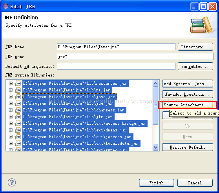Select the ext\access-bridge.jar entry
Screen dimensions: 219x193
coord(85,123)
